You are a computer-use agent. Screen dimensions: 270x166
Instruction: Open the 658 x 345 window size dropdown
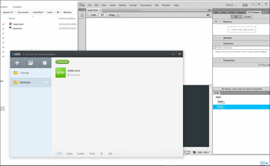click(x=203, y=153)
